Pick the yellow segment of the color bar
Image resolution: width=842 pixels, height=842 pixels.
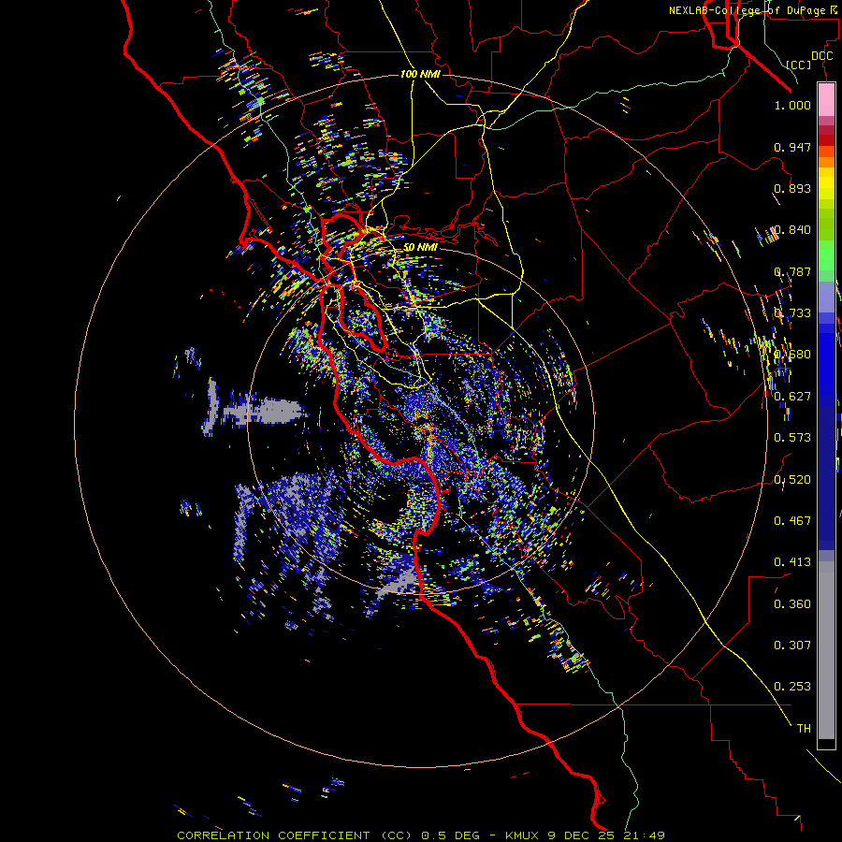[x=826, y=183]
